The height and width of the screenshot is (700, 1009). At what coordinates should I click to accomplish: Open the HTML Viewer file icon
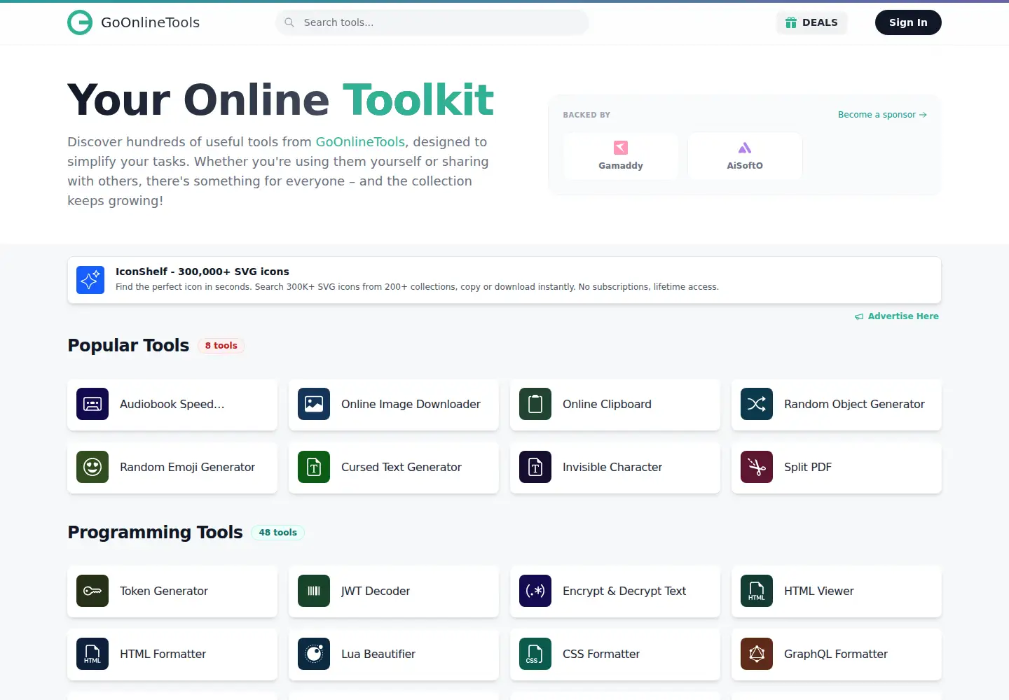757,591
